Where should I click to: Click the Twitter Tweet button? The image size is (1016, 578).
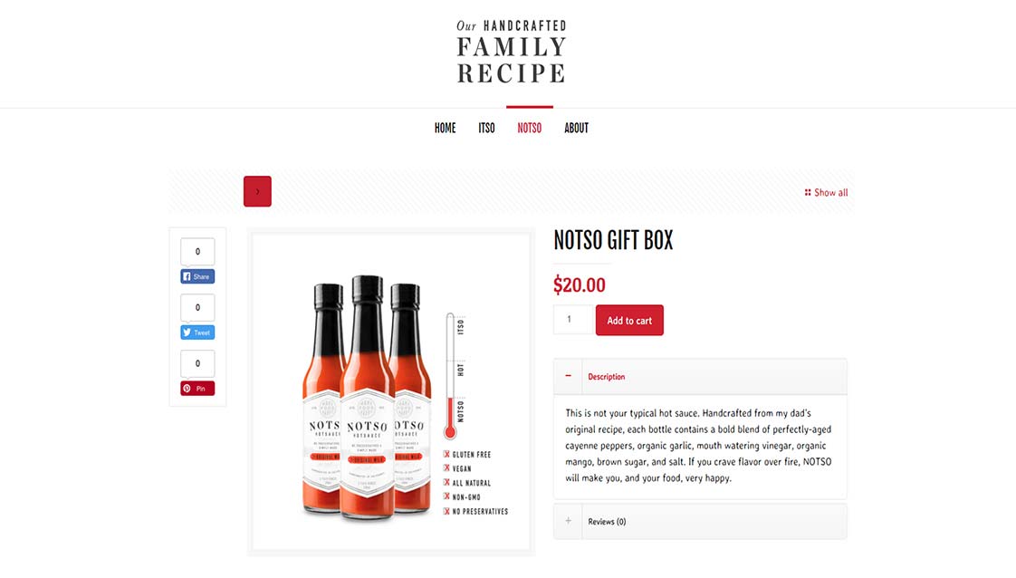pyautogui.click(x=197, y=332)
